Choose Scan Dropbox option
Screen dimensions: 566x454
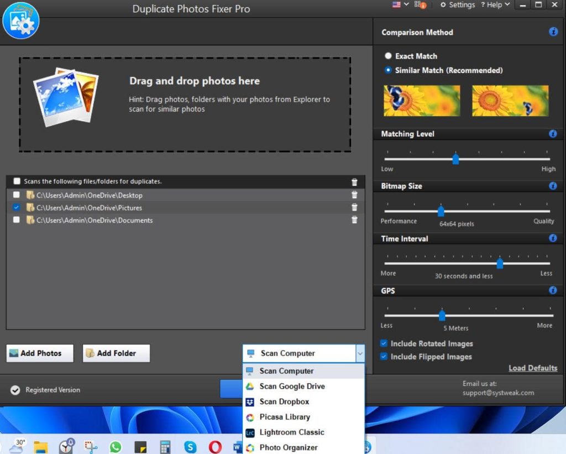(303, 401)
